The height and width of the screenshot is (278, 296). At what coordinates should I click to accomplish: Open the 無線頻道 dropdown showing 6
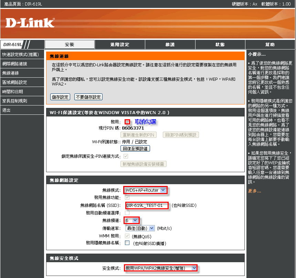[131, 220]
